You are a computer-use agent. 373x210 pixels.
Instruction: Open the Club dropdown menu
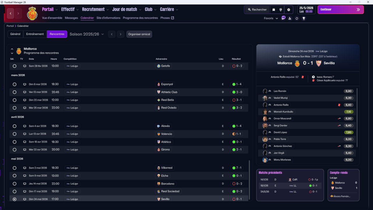pyautogui.click(x=151, y=9)
